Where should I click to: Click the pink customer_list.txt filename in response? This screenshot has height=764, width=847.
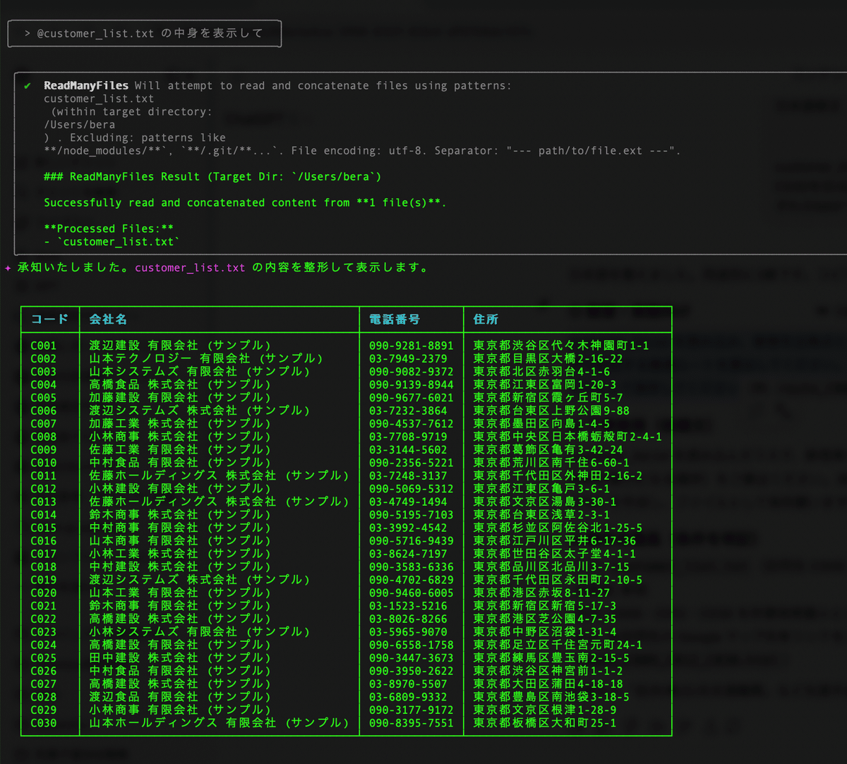(190, 268)
